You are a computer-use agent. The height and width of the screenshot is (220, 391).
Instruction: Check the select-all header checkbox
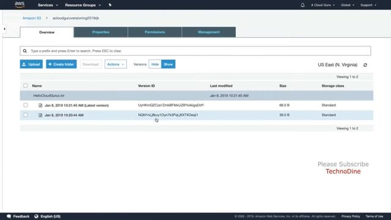pos(26,86)
